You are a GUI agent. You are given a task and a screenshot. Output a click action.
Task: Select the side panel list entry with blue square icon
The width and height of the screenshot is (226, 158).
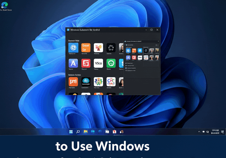point(130,68)
